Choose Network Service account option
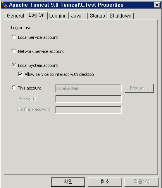This screenshot has width=162, height=188. click(14, 51)
